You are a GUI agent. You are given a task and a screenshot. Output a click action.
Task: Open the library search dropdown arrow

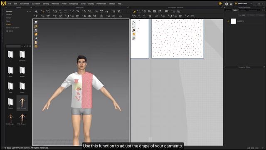point(25,46)
